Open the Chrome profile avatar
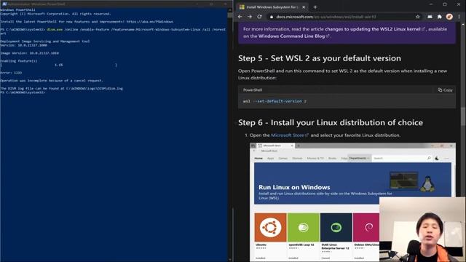This screenshot has width=466, height=262. coord(449,17)
